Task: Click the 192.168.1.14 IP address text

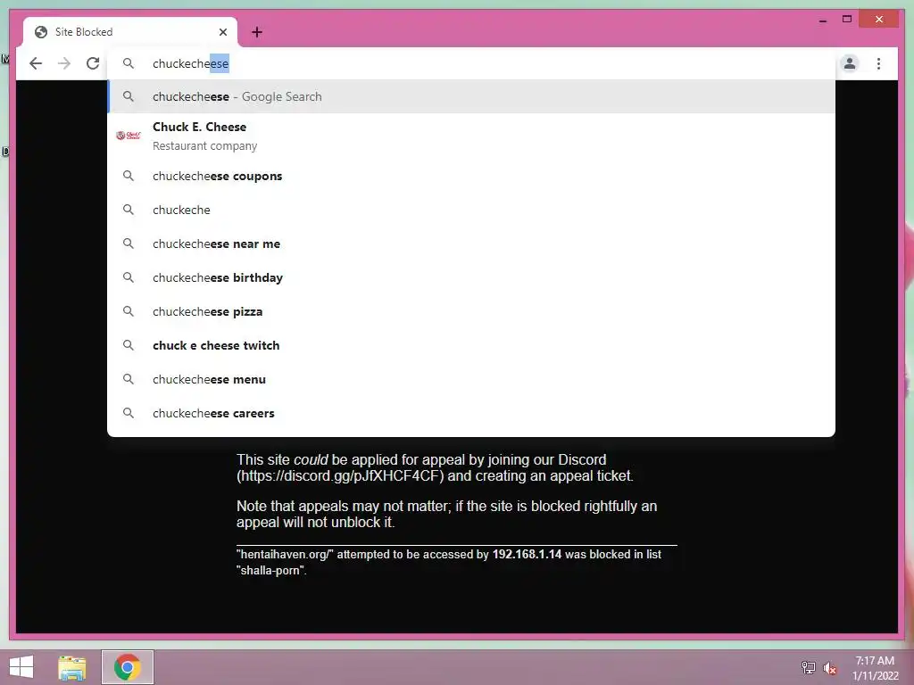Action: point(527,555)
